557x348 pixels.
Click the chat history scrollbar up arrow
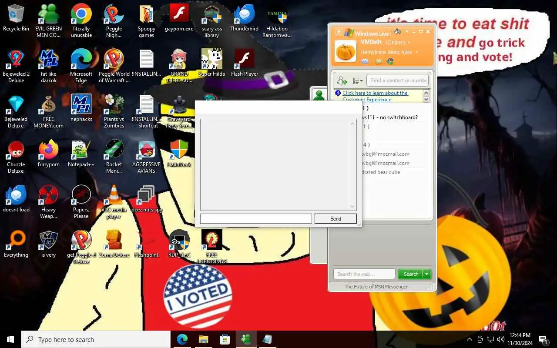[x=352, y=124]
